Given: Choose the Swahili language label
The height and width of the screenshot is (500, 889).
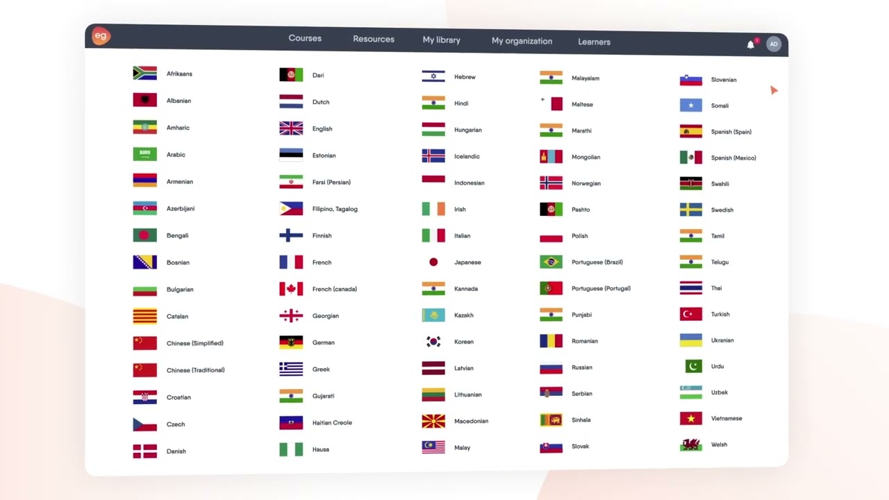Looking at the screenshot, I should pyautogui.click(x=720, y=184).
